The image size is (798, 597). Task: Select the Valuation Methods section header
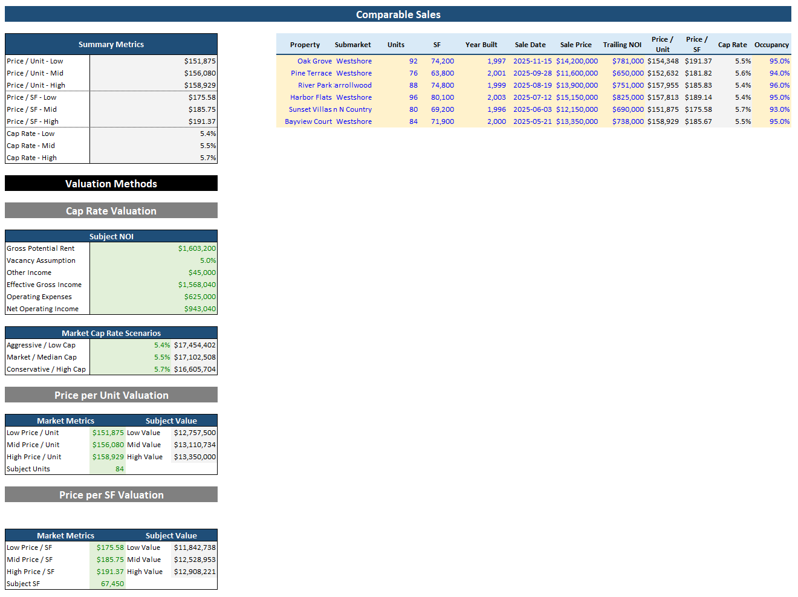point(111,183)
